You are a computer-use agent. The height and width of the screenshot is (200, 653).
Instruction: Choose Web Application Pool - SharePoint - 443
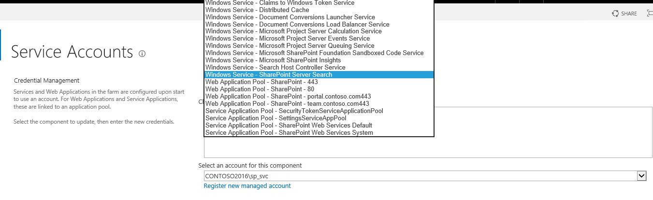[x=319, y=82]
